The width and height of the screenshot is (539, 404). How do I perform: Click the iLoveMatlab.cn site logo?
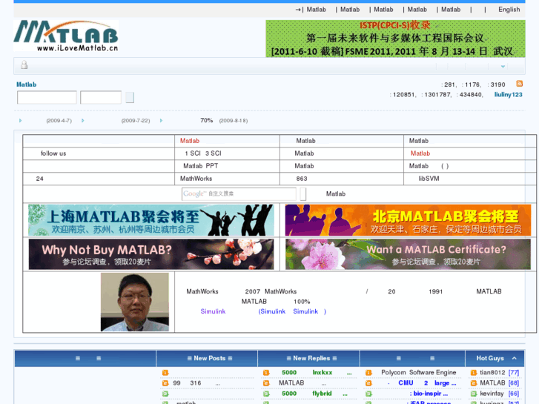click(x=66, y=36)
